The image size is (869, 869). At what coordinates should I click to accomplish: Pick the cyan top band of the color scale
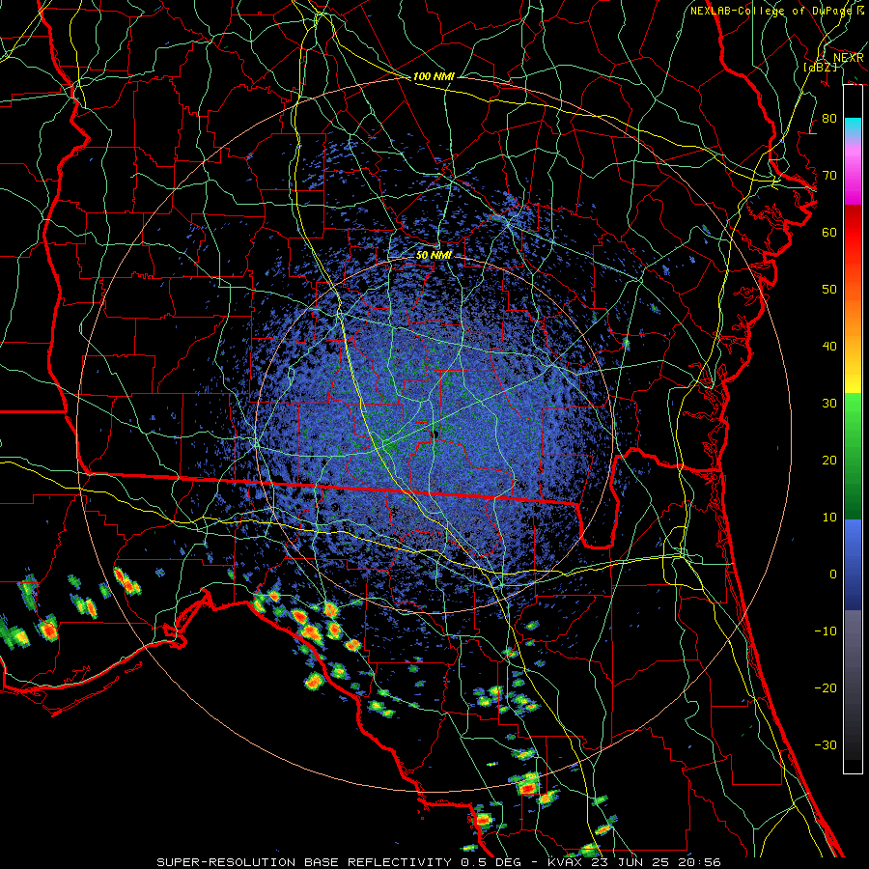(x=853, y=128)
